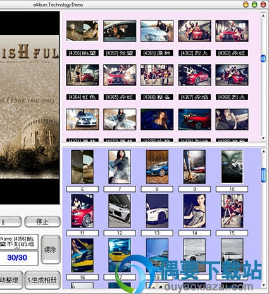Choose the [4368] thumbnail in second row
269x294 pixels.
232,75
